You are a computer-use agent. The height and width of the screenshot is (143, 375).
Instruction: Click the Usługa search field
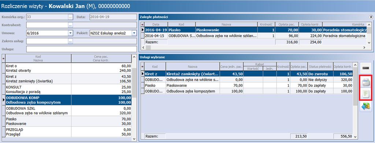(x=82, y=49)
